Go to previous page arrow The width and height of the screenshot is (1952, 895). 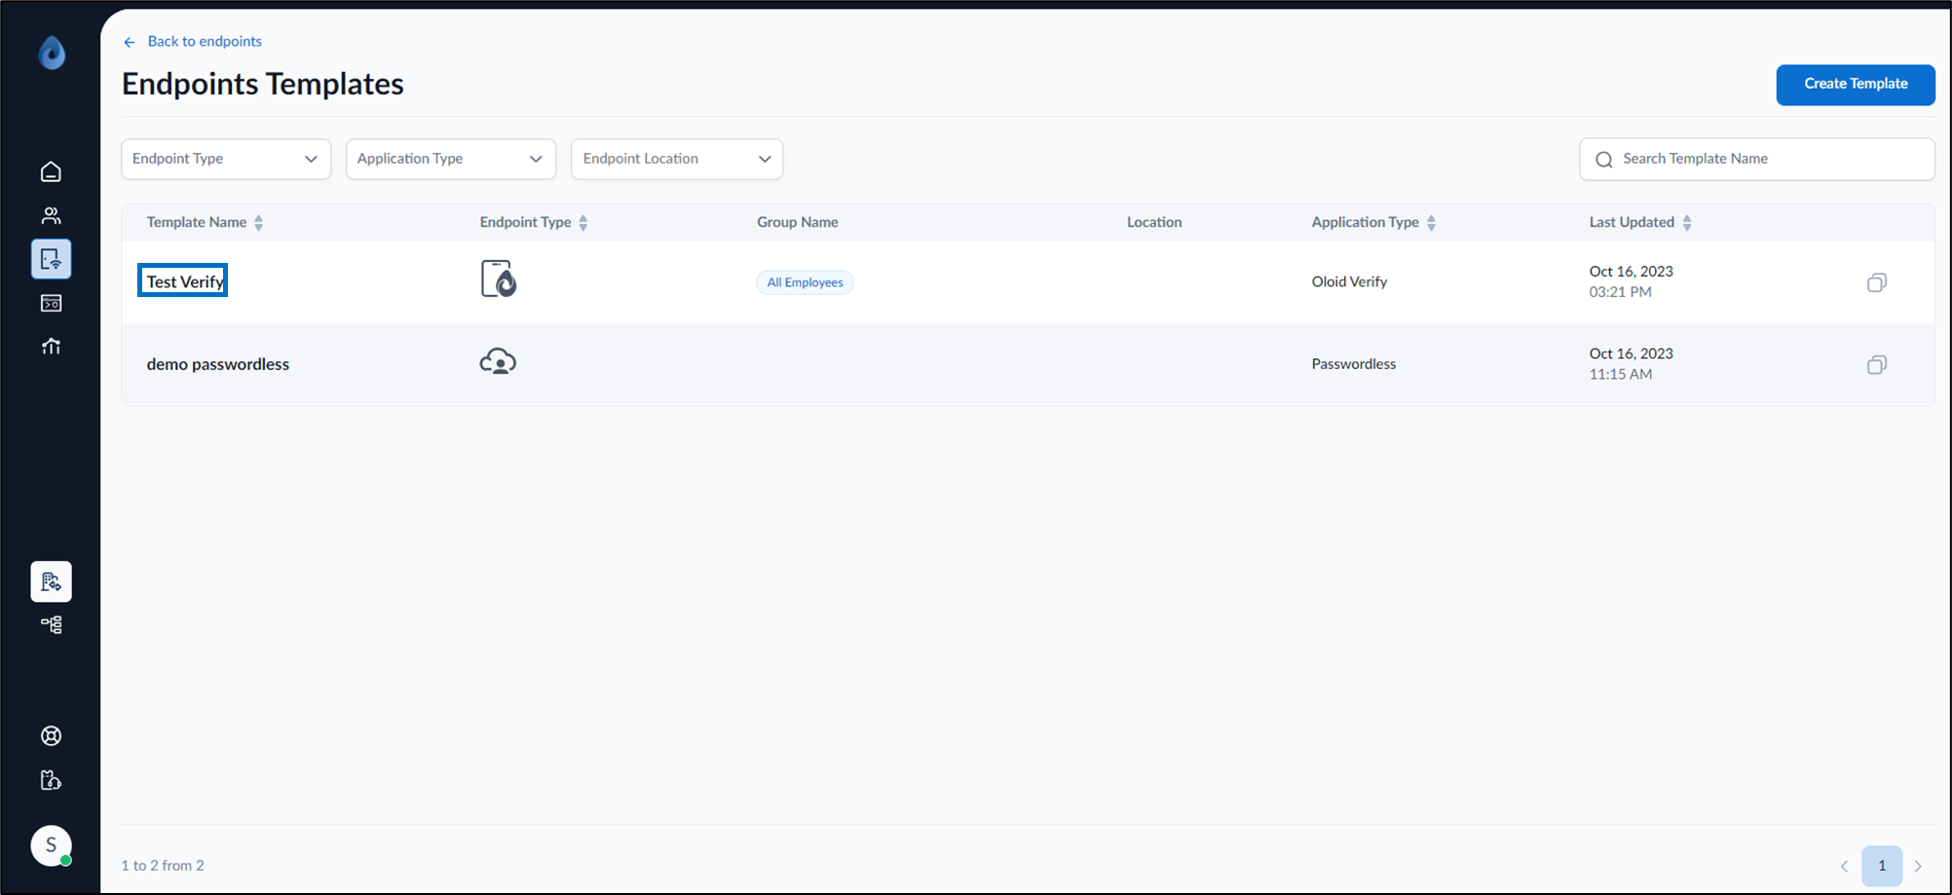click(1844, 866)
